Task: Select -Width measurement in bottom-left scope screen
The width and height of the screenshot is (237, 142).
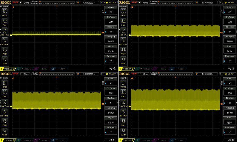Action: coord(5,131)
